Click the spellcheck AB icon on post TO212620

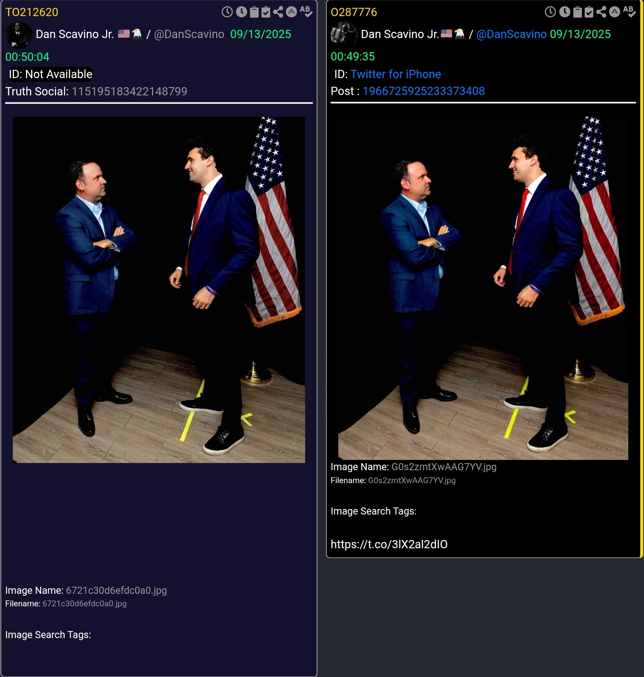(x=306, y=12)
